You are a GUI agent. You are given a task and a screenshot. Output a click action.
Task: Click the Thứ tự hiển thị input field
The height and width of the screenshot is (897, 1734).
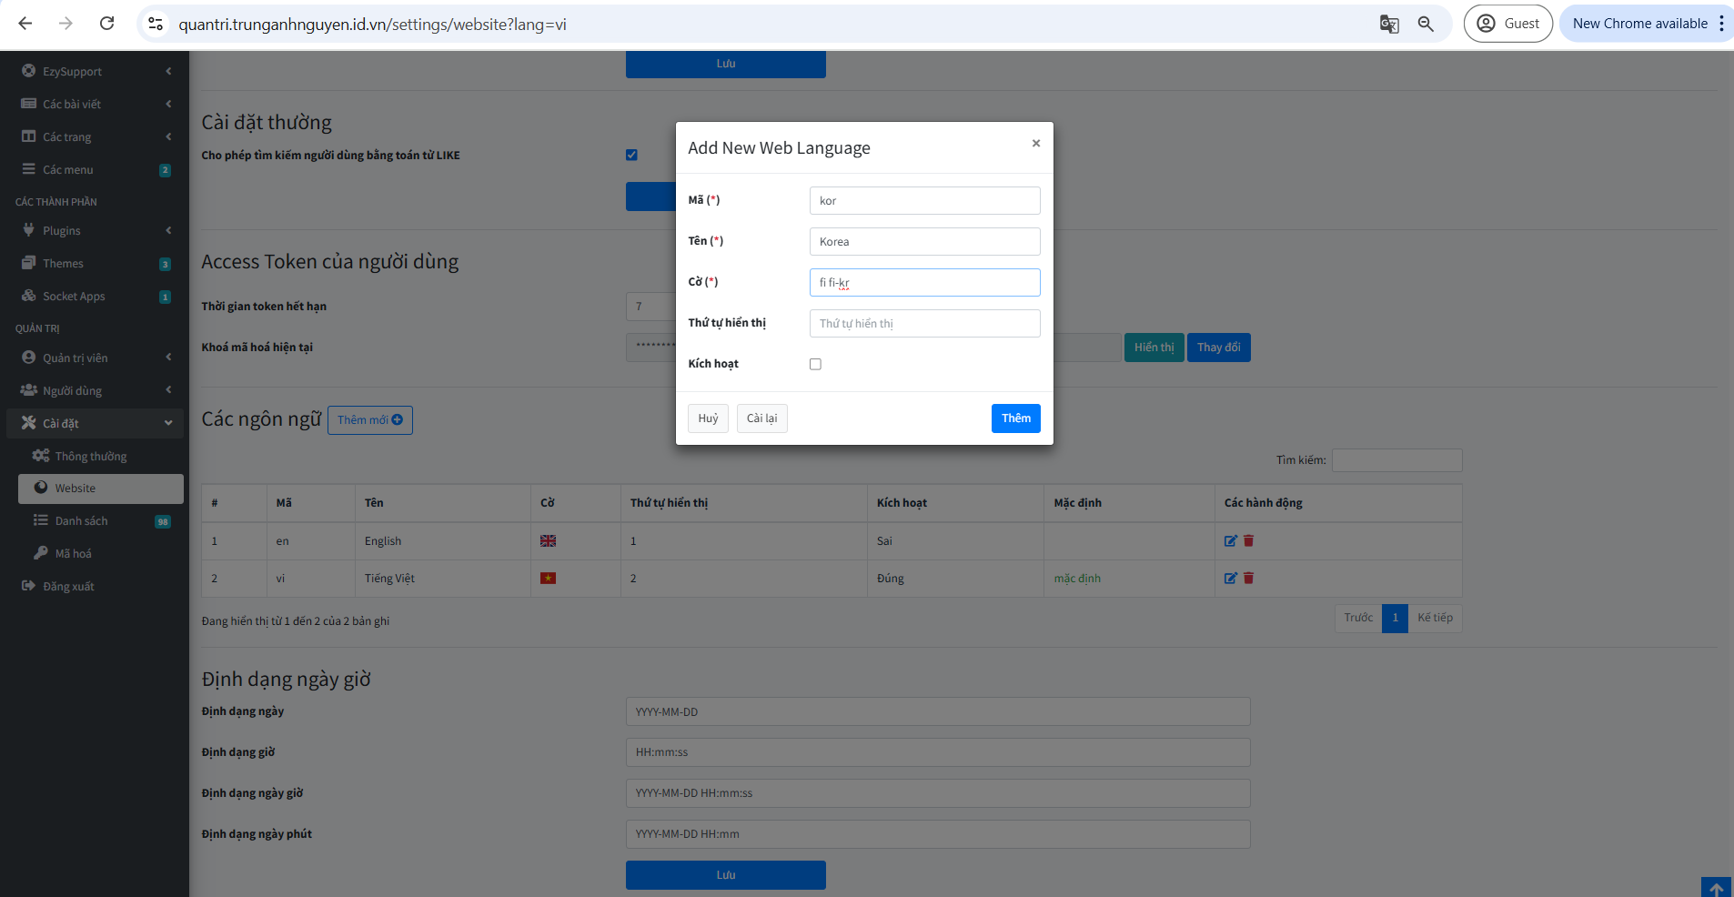(925, 324)
